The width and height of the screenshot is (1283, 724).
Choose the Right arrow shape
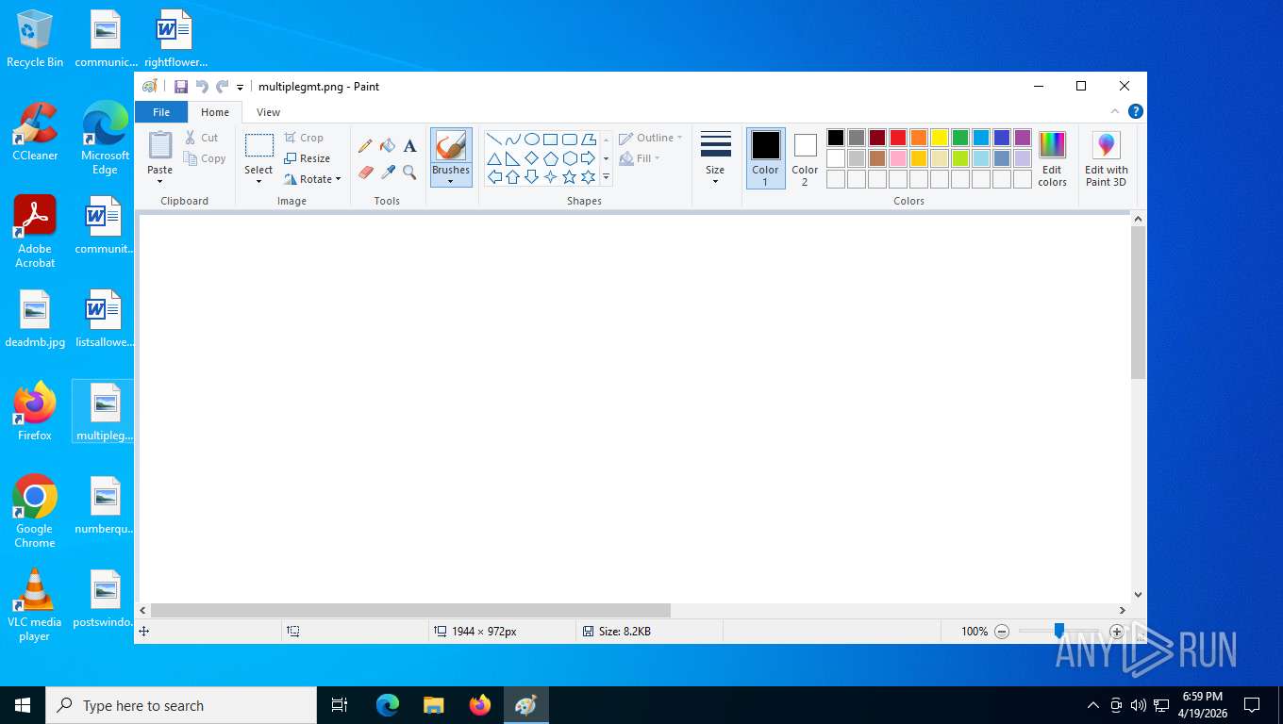click(x=588, y=158)
